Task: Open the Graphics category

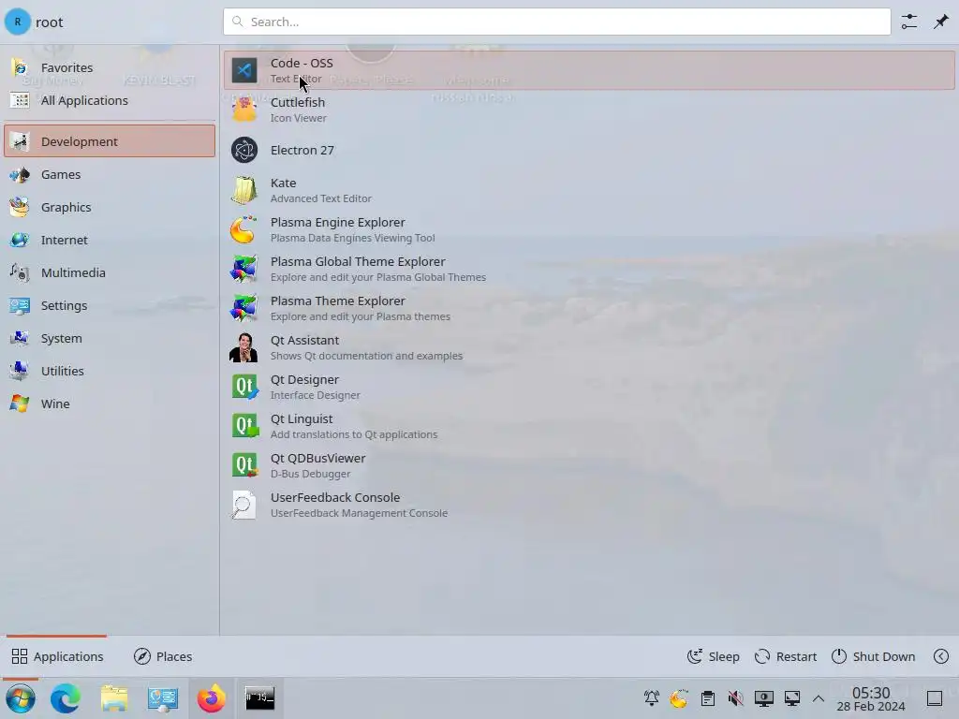Action: pyautogui.click(x=110, y=207)
